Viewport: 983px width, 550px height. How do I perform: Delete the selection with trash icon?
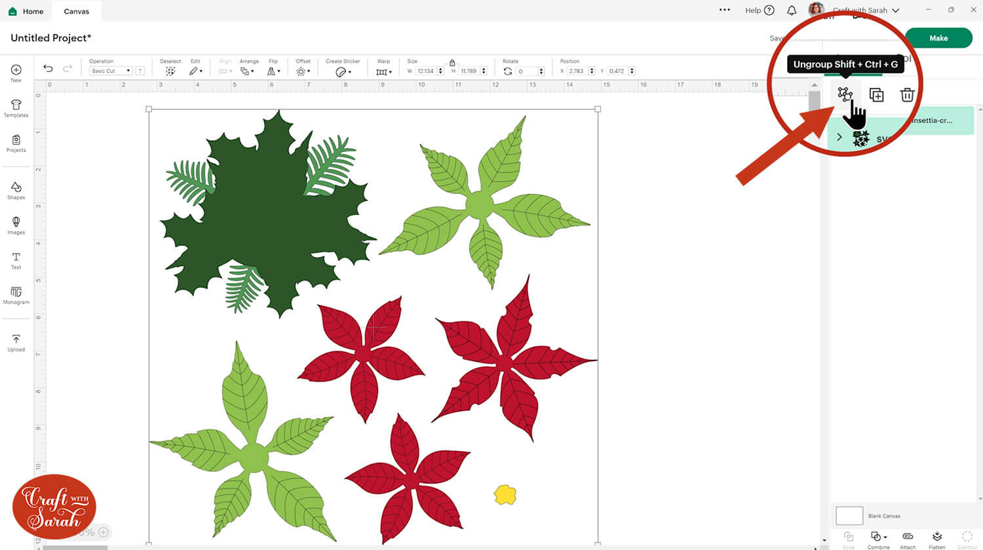pos(907,95)
